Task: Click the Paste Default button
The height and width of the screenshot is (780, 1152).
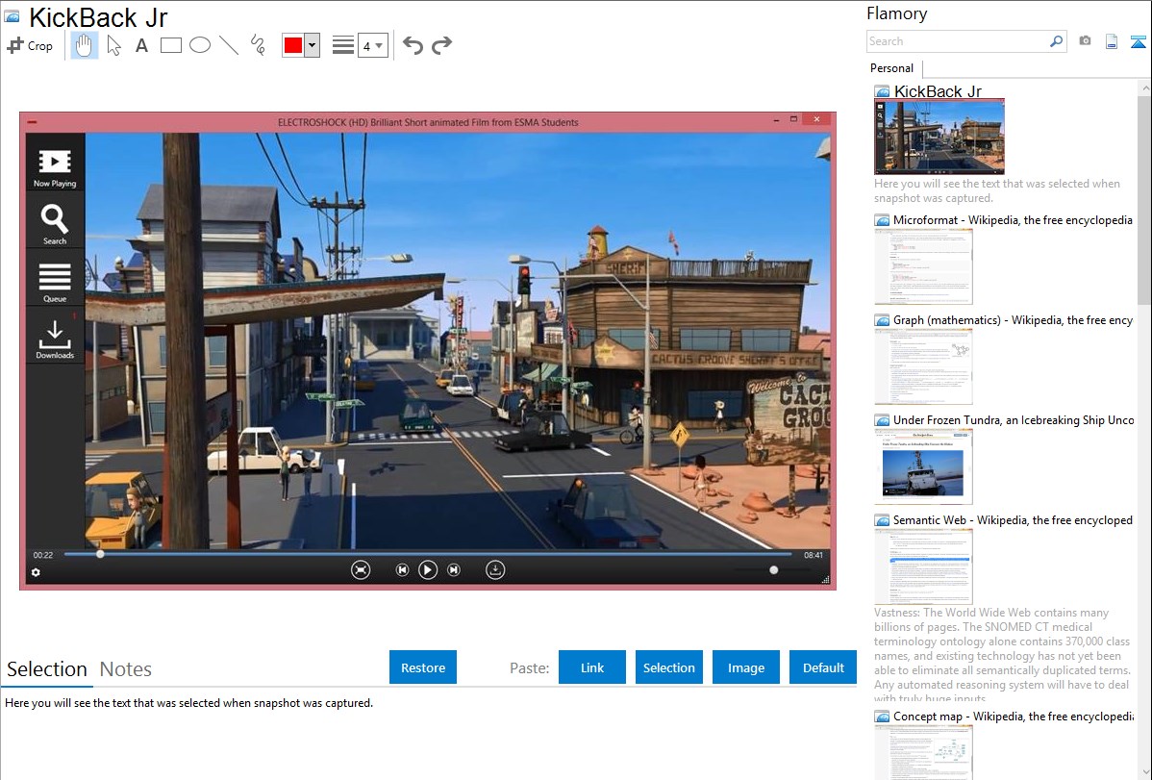Action: coord(823,667)
